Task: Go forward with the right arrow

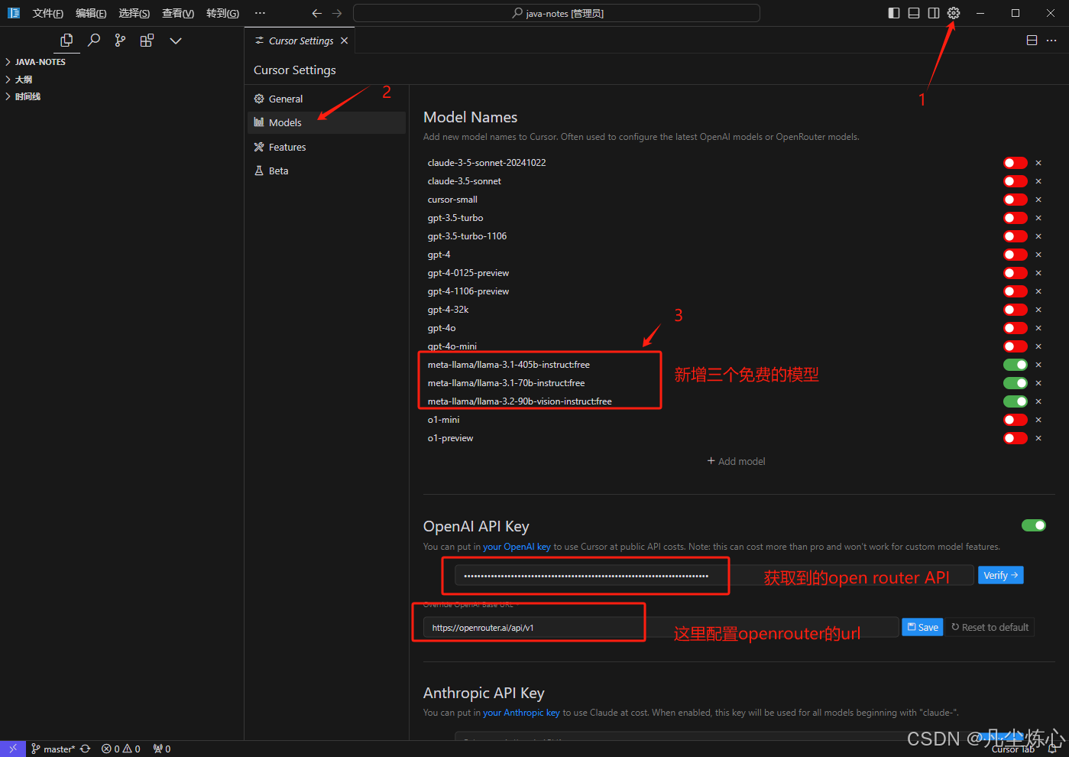Action: click(337, 13)
